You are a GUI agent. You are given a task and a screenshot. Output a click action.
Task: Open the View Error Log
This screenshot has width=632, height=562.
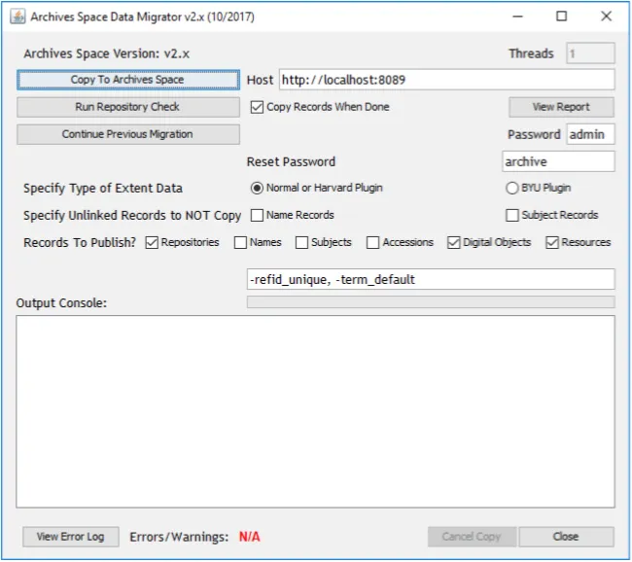pos(71,537)
